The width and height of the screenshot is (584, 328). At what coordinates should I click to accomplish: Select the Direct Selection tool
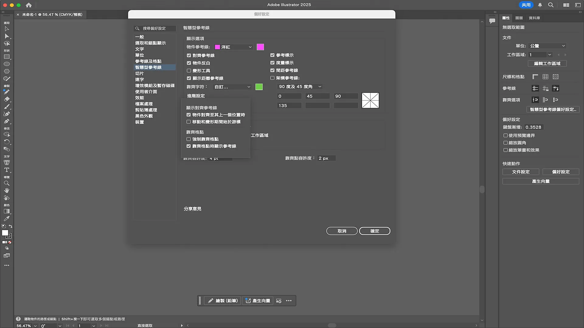(7, 36)
